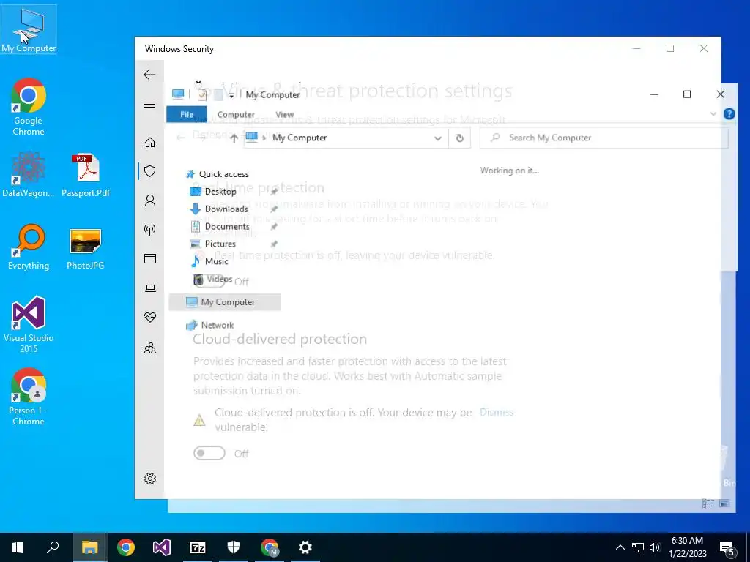Go back in Windows Security window
The height and width of the screenshot is (562, 750).
pos(149,75)
